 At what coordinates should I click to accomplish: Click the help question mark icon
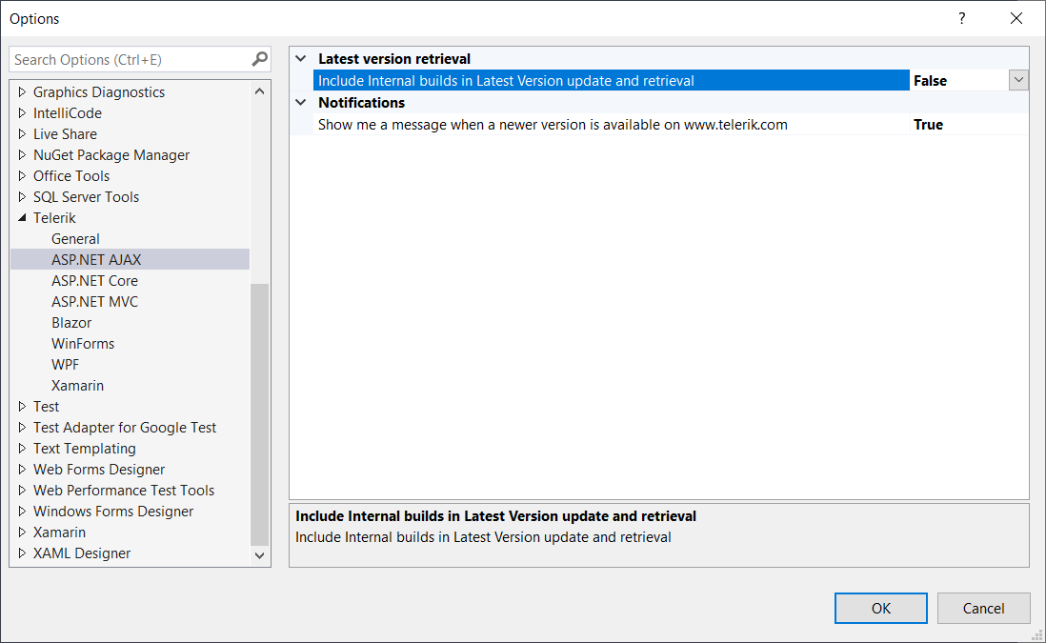click(x=962, y=18)
